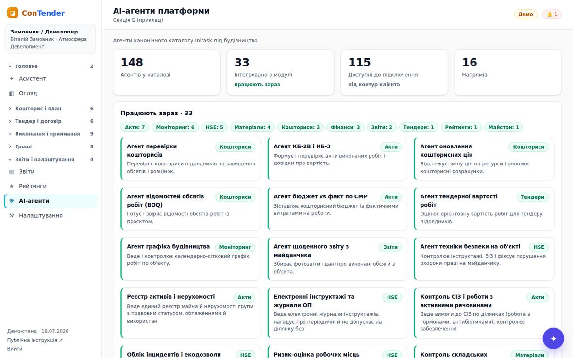Filter by Тендери: 1 chip
Screen dimensions: 573x358
419,127
